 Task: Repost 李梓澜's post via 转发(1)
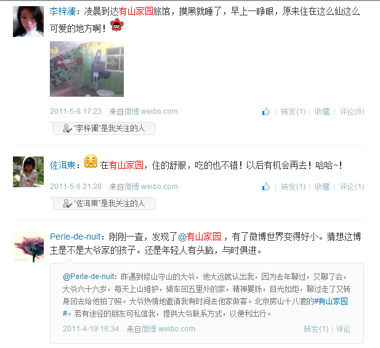pyautogui.click(x=293, y=111)
